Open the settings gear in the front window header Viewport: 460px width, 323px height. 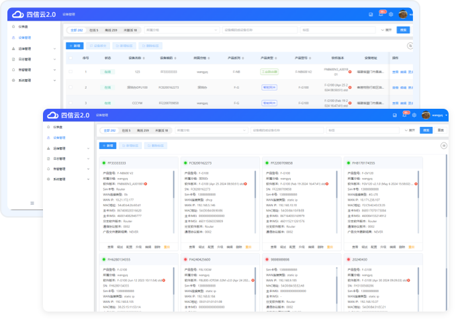[414, 115]
